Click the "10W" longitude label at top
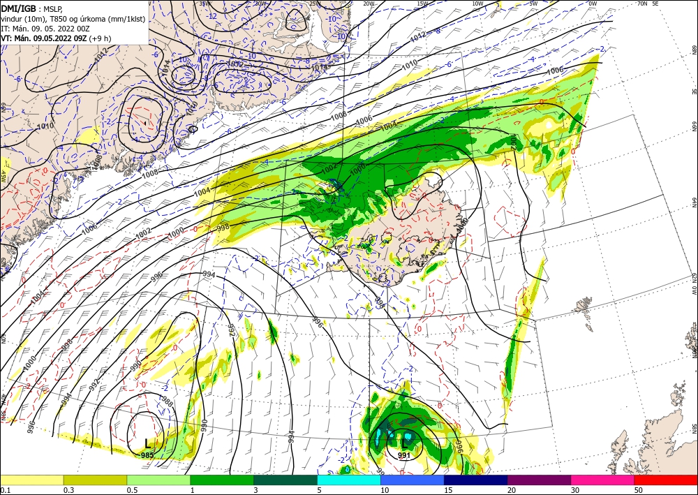Image resolution: width=698 pixels, height=495 pixels. (477, 3)
